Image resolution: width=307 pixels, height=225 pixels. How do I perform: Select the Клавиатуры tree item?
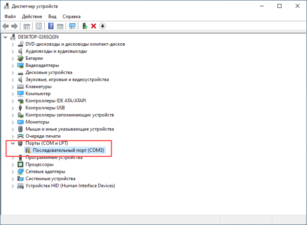click(38, 86)
